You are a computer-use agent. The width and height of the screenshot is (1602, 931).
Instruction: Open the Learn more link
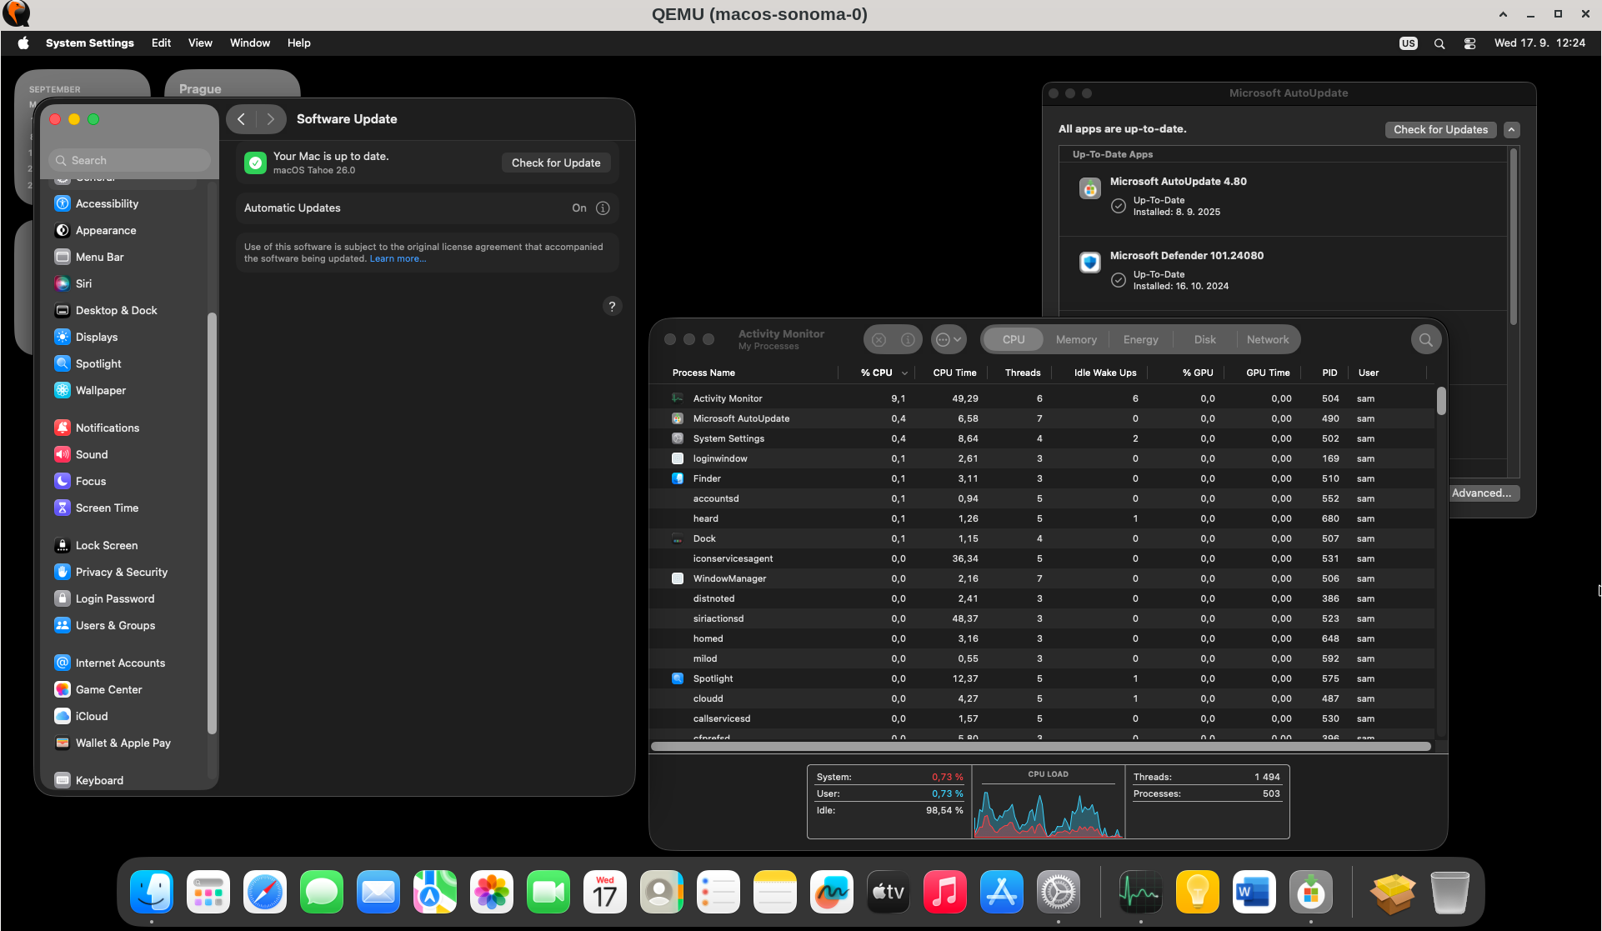398,258
